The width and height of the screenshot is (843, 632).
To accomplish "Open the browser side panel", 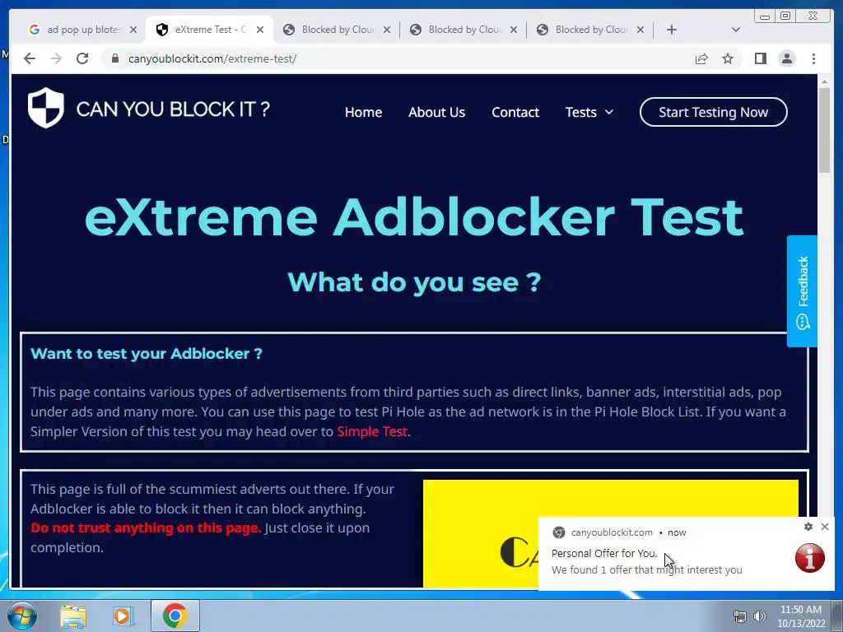I will pos(760,58).
